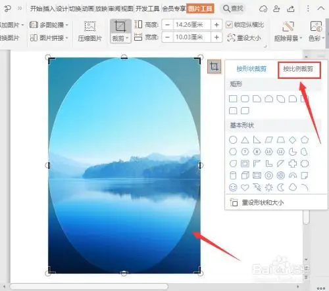Increase the width with plus button
This screenshot has width=329, height=291.
[216, 37]
